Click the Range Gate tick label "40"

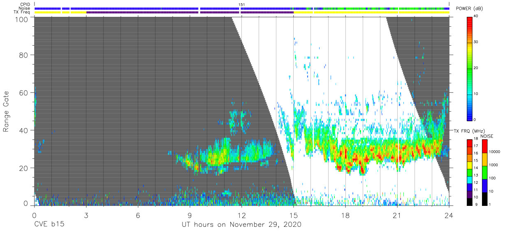tap(23, 130)
